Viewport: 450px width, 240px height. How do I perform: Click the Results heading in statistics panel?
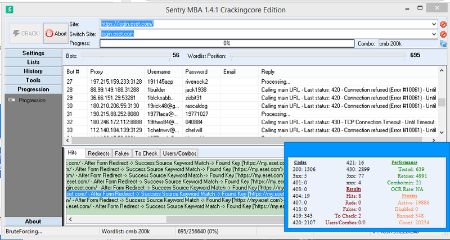tap(354, 189)
